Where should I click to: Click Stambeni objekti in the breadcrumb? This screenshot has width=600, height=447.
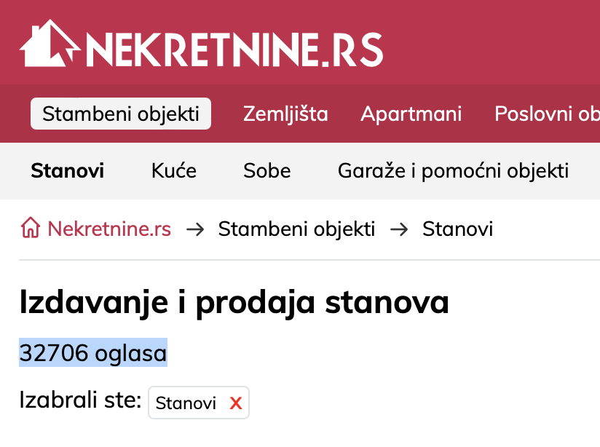pos(296,229)
